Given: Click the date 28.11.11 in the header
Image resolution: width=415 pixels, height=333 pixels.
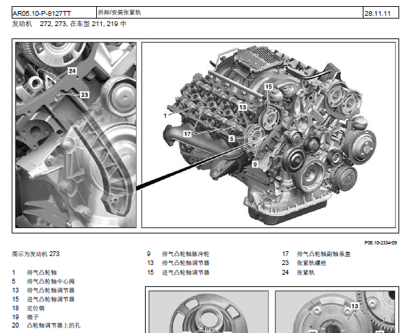Looking at the screenshot, I should coord(377,13).
